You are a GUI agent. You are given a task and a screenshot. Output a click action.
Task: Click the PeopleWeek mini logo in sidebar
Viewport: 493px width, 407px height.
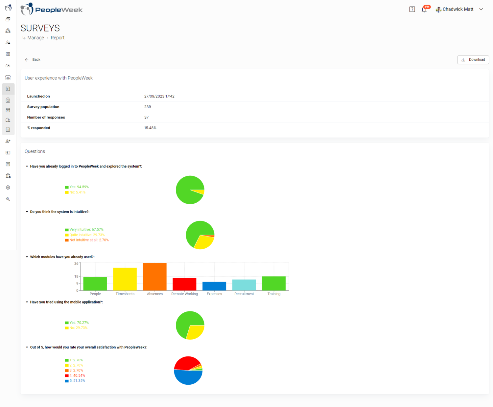(x=8, y=7)
